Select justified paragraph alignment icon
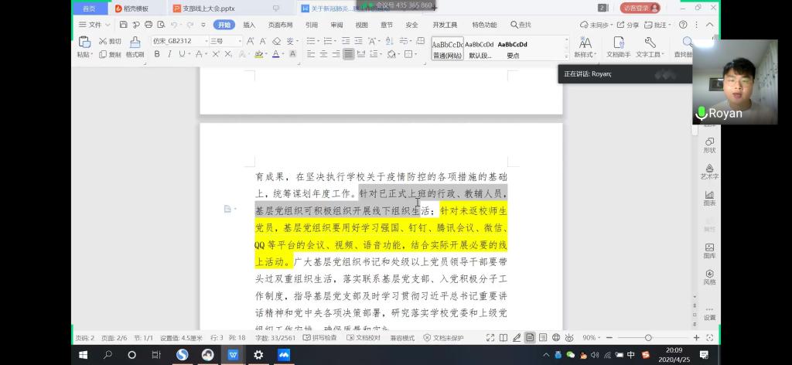Image resolution: width=792 pixels, height=365 pixels. 349,54
